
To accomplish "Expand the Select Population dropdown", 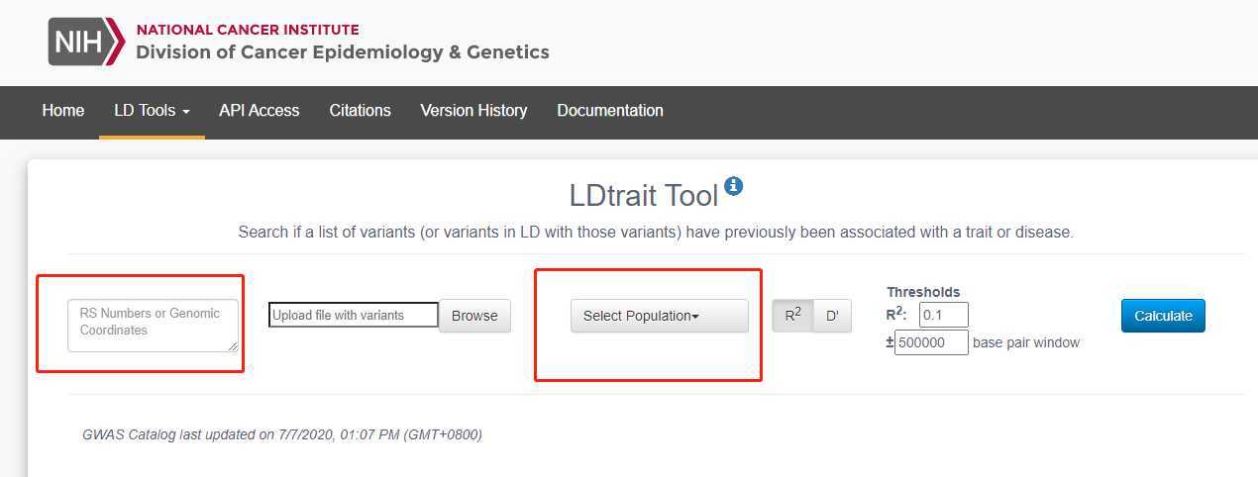I will (660, 316).
